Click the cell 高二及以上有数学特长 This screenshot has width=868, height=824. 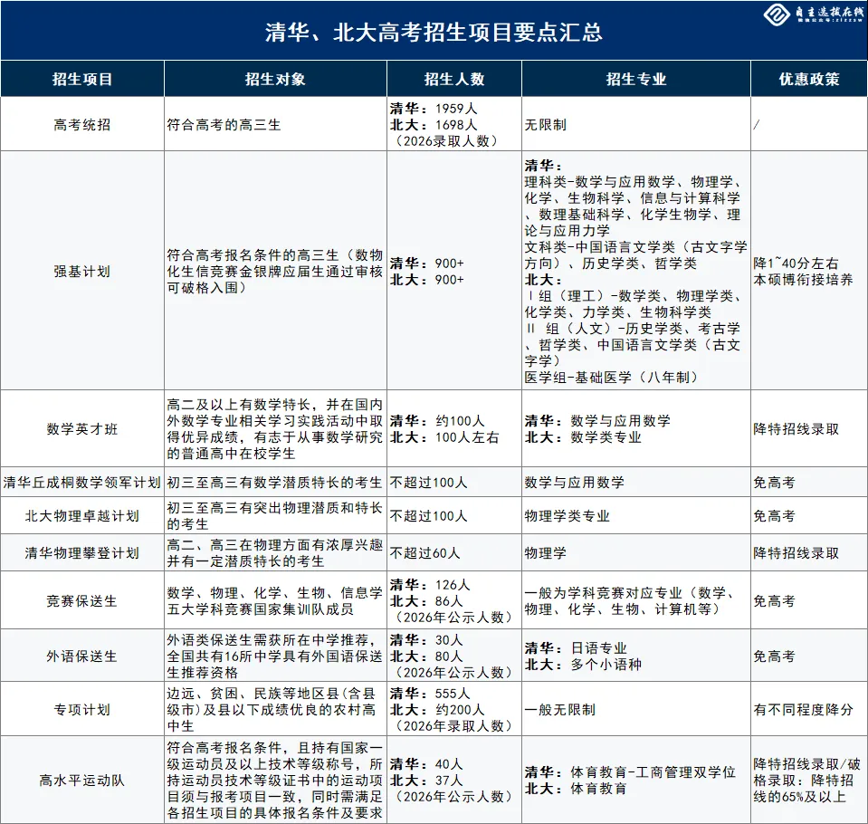coord(276,428)
